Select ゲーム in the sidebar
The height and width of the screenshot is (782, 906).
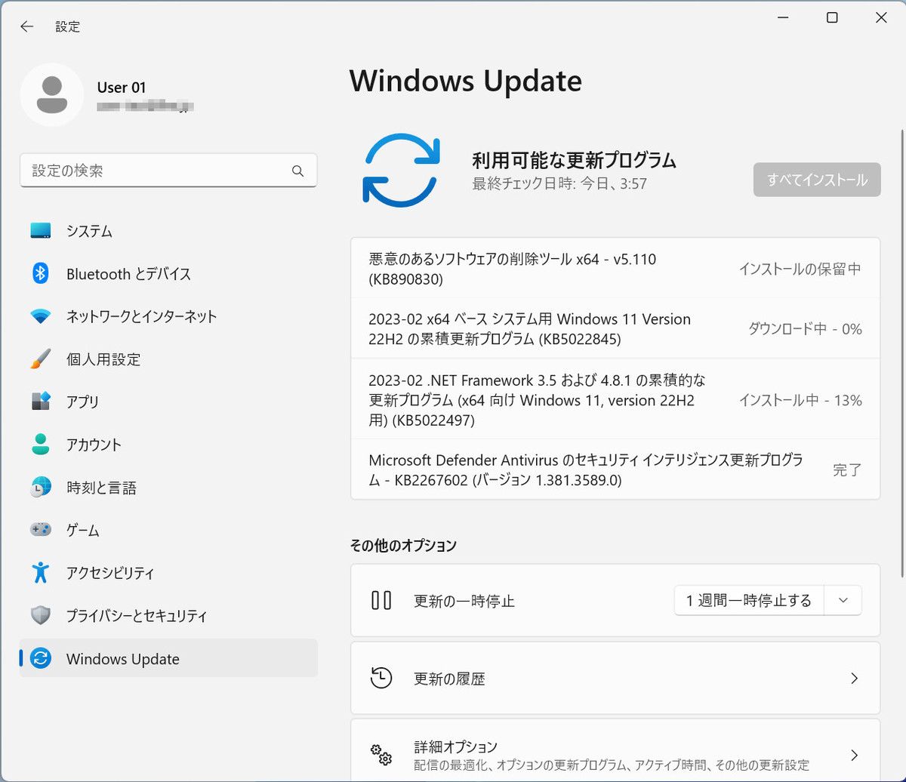168,530
